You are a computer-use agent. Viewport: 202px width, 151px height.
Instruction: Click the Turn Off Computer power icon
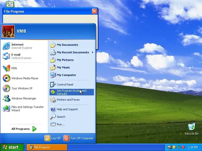point(66,138)
